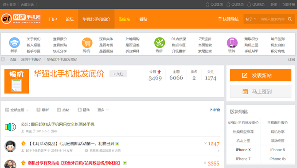The width and height of the screenshot is (297, 168).
Task: Open 积分商城 link
Action: click(277, 51)
